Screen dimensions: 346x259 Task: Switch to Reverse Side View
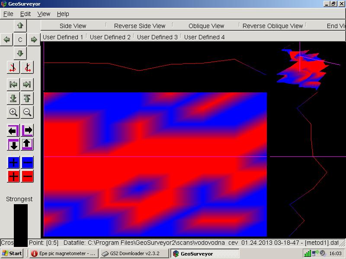(139, 26)
